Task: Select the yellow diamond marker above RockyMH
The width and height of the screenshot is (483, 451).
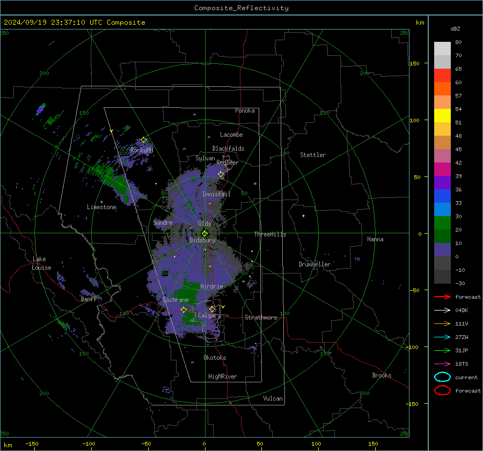Action: 143,140
